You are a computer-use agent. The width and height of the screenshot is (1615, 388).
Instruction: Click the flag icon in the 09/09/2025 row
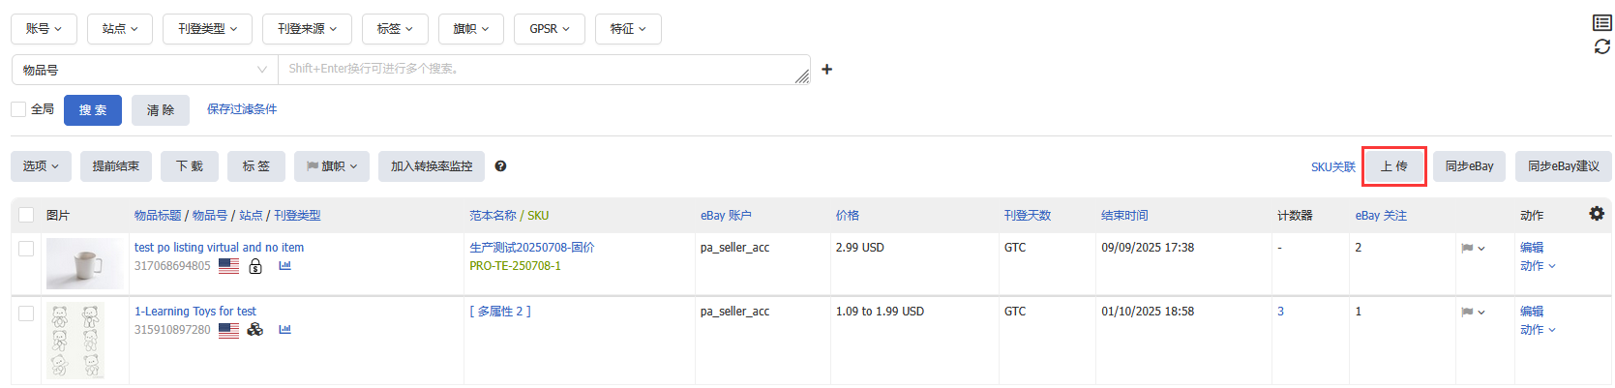(x=1468, y=249)
